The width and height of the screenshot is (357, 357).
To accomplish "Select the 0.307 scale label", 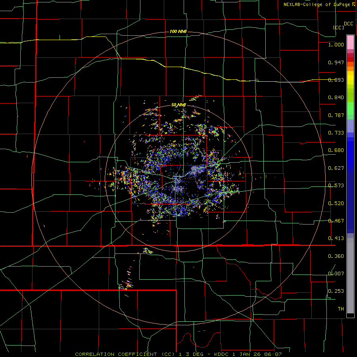I will pyautogui.click(x=336, y=274).
